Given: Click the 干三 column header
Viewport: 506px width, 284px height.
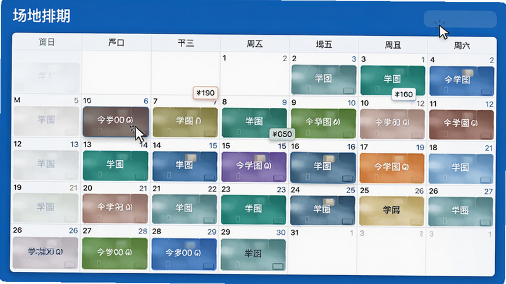Looking at the screenshot, I should (x=186, y=43).
